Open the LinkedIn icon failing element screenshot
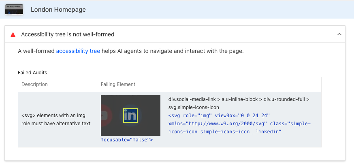The width and height of the screenshot is (354, 164). click(x=130, y=116)
